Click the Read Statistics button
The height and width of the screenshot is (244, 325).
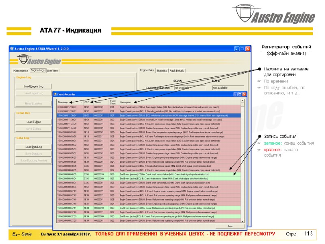(x=33, y=104)
